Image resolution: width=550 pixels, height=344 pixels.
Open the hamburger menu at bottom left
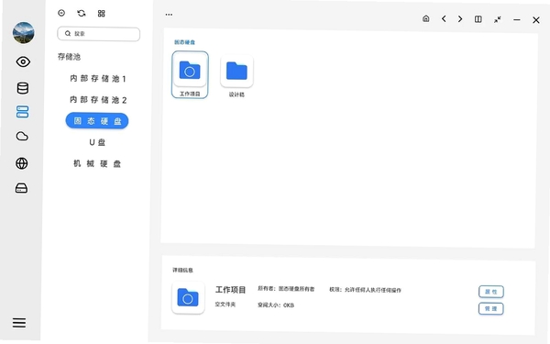click(19, 323)
